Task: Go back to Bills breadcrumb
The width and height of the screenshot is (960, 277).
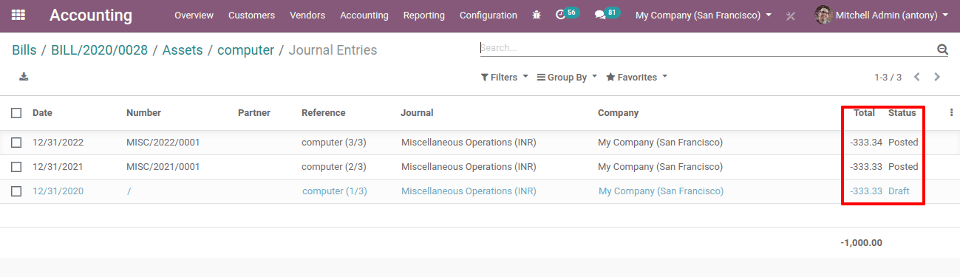Action: [x=24, y=50]
